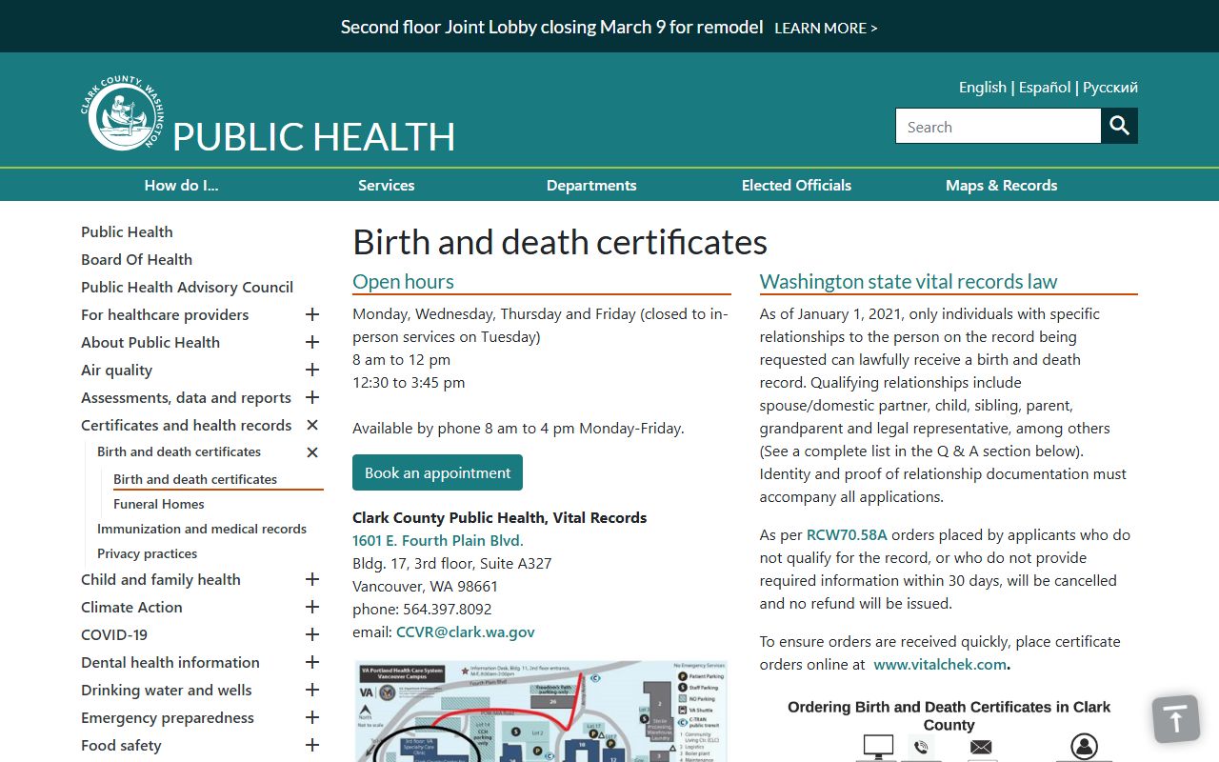
Task: Expand Child and family health section
Action: click(x=311, y=579)
